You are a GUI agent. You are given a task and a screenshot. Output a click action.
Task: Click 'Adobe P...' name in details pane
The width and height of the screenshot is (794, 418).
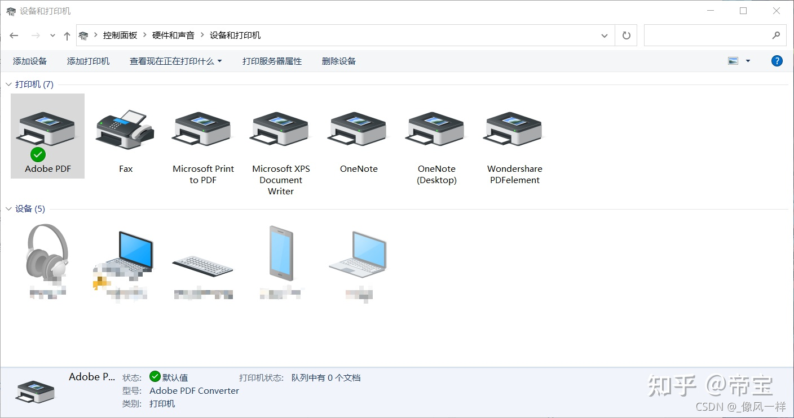(92, 377)
